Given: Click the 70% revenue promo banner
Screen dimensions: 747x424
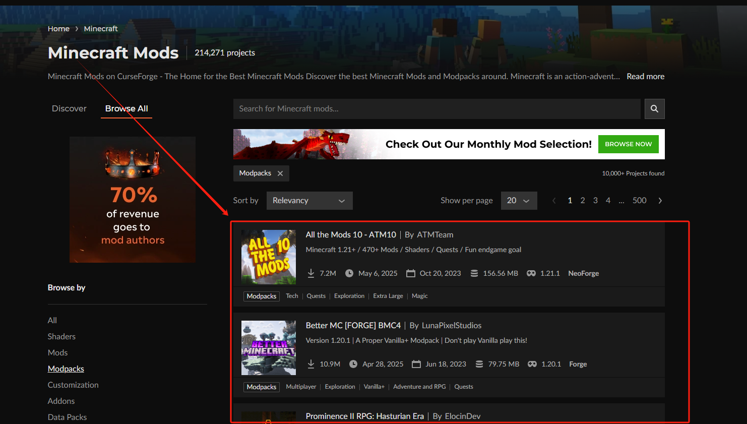Looking at the screenshot, I should [133, 200].
